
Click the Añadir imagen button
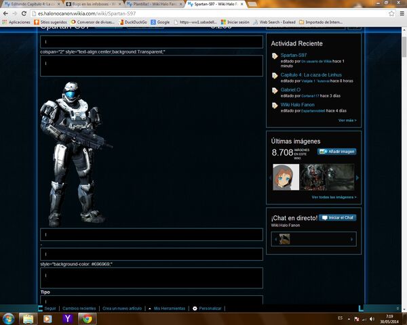click(337, 152)
